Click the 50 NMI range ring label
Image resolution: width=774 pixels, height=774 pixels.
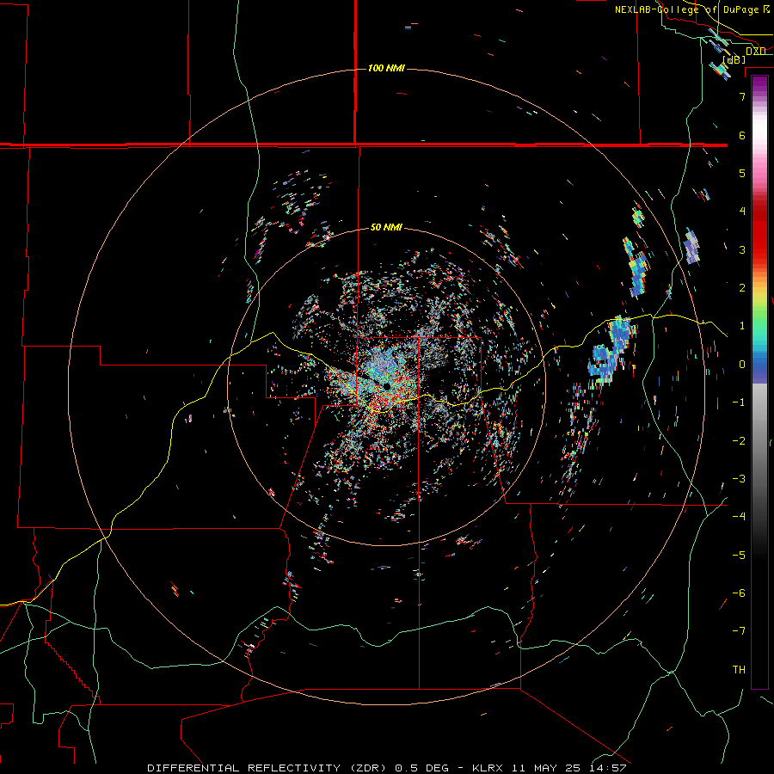click(x=386, y=227)
